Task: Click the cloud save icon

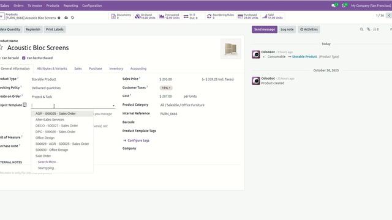Action: (x=66, y=18)
